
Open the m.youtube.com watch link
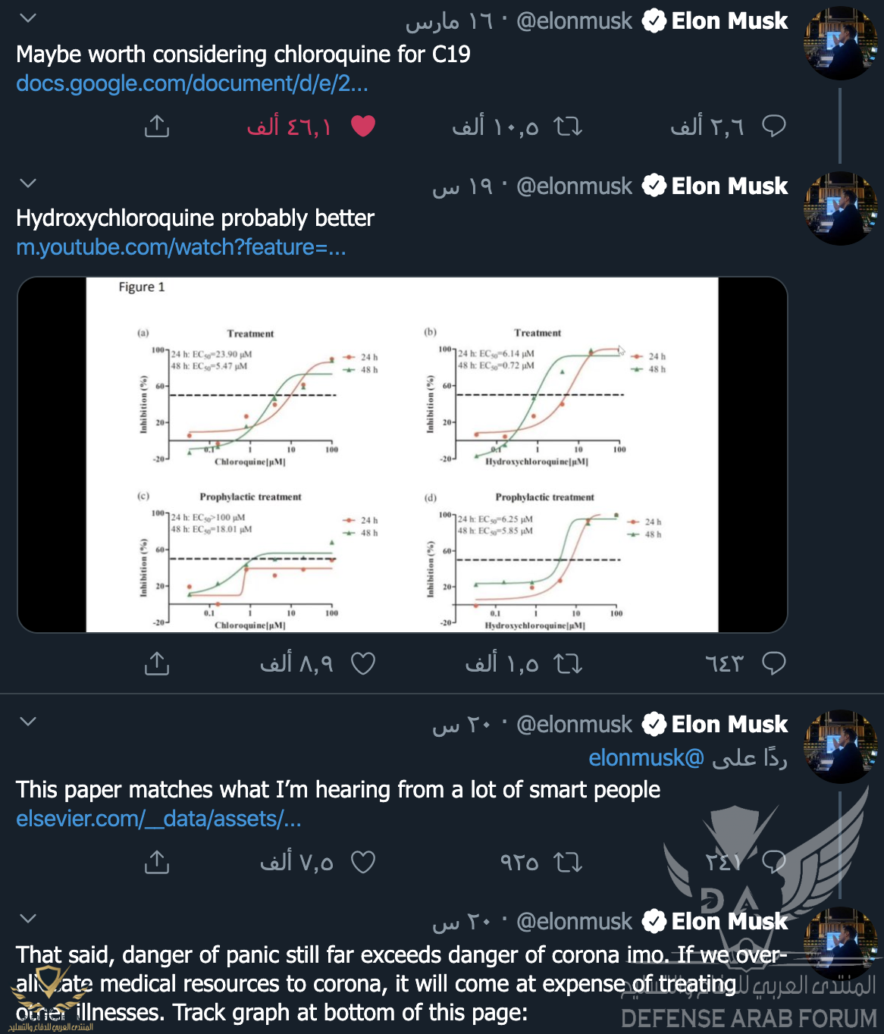pyautogui.click(x=181, y=247)
